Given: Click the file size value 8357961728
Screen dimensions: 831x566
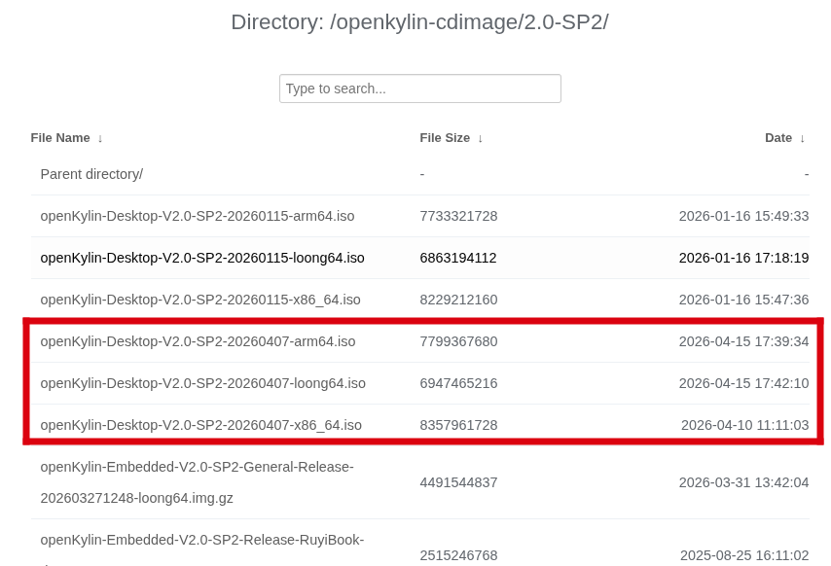Looking at the screenshot, I should (x=458, y=425).
